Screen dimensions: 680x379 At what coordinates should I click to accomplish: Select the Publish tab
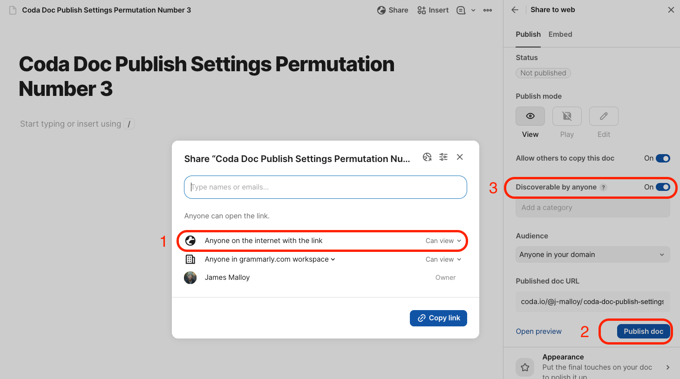[x=528, y=34]
